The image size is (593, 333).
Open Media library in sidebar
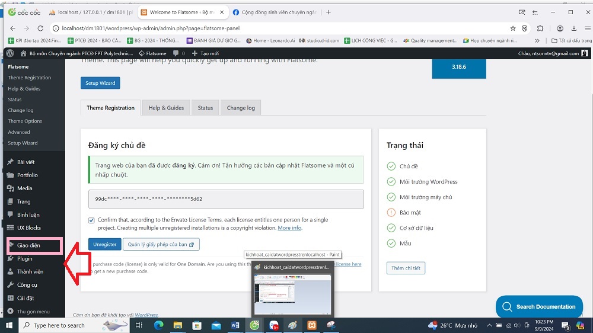point(24,188)
